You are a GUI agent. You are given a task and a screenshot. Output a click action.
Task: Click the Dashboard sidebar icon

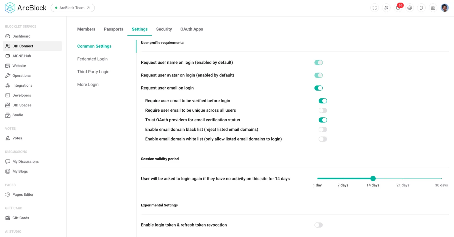click(8, 36)
